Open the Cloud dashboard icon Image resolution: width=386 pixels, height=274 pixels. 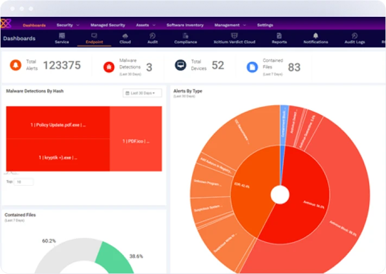(125, 35)
